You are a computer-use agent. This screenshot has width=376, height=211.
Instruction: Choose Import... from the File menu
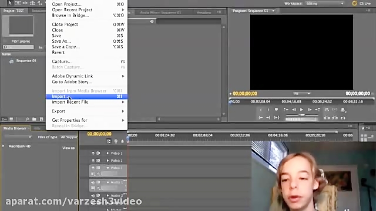[86, 96]
